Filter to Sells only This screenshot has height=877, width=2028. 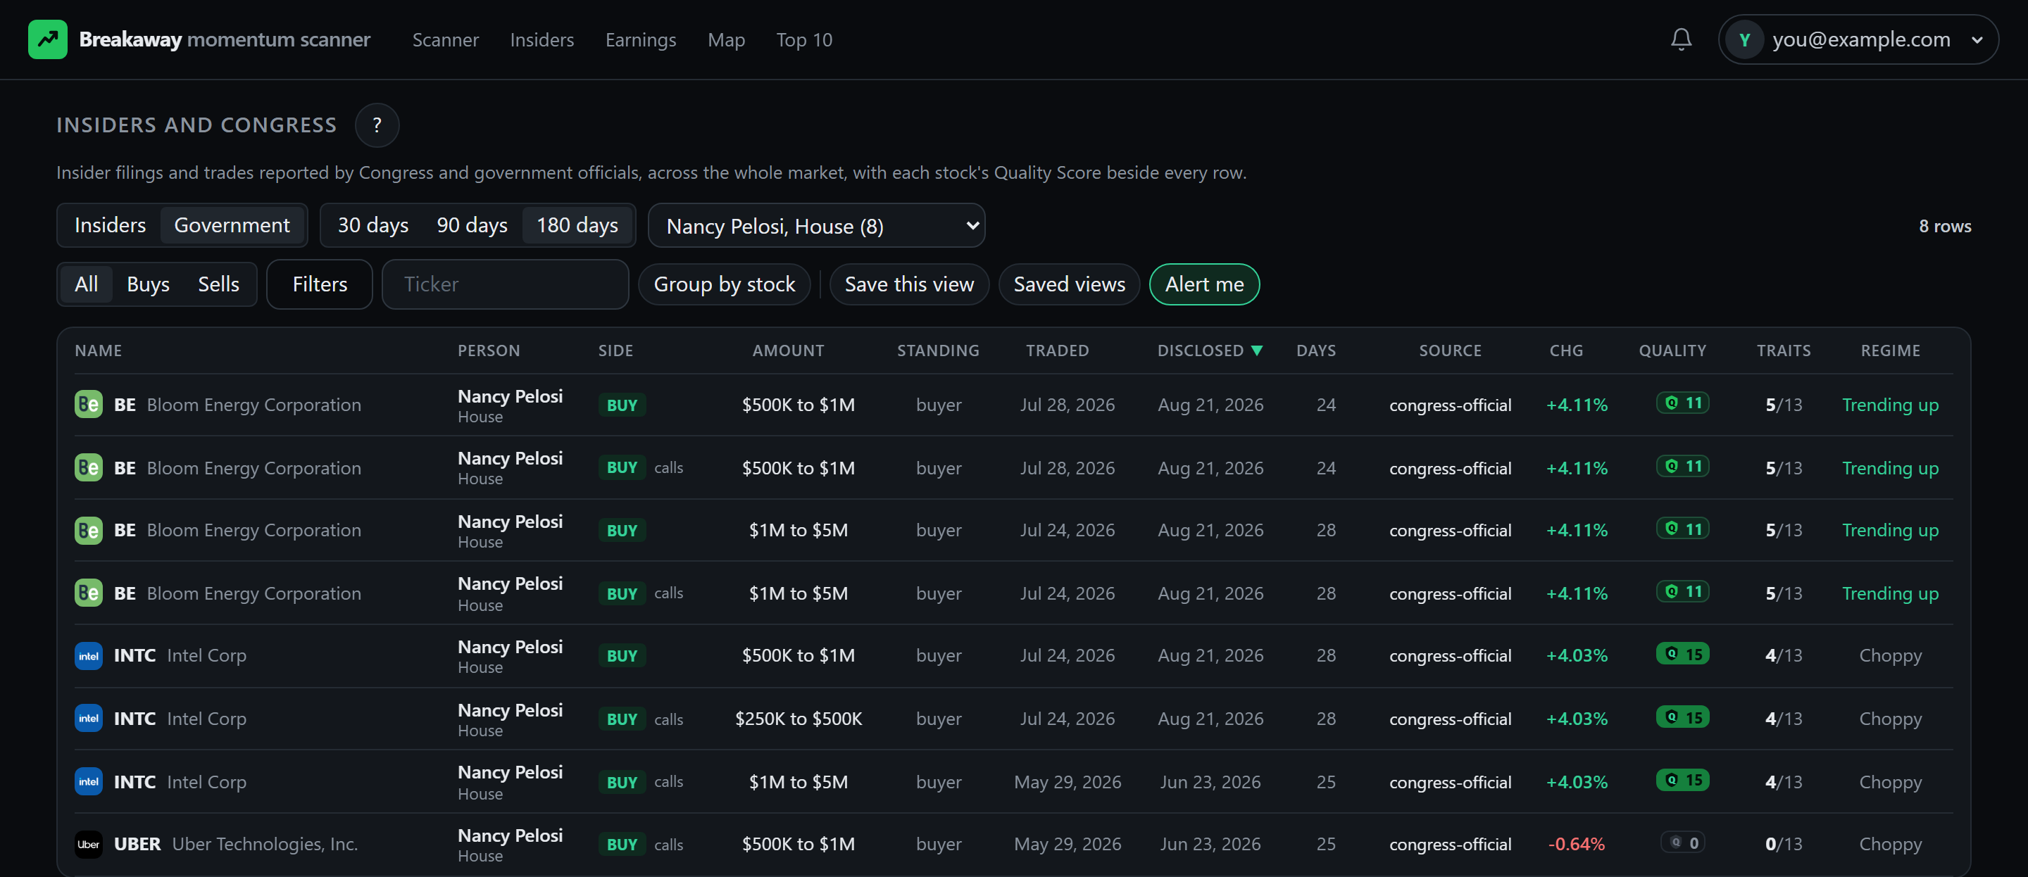click(x=218, y=284)
